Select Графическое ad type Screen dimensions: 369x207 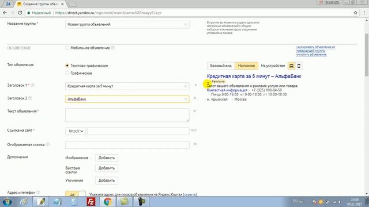[67, 73]
